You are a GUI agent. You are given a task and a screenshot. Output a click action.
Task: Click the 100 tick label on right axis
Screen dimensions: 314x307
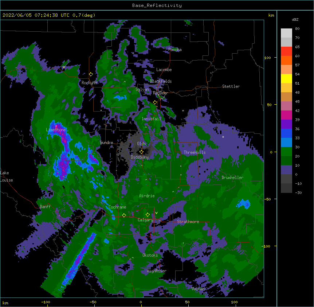[x=267, y=58]
